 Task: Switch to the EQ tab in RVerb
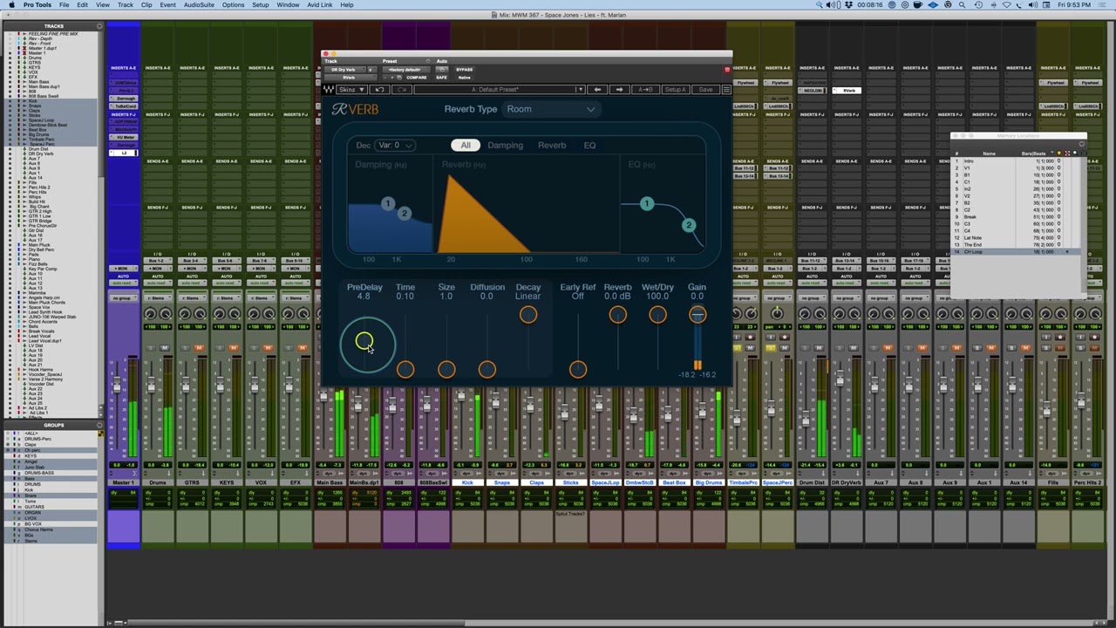pyautogui.click(x=589, y=146)
